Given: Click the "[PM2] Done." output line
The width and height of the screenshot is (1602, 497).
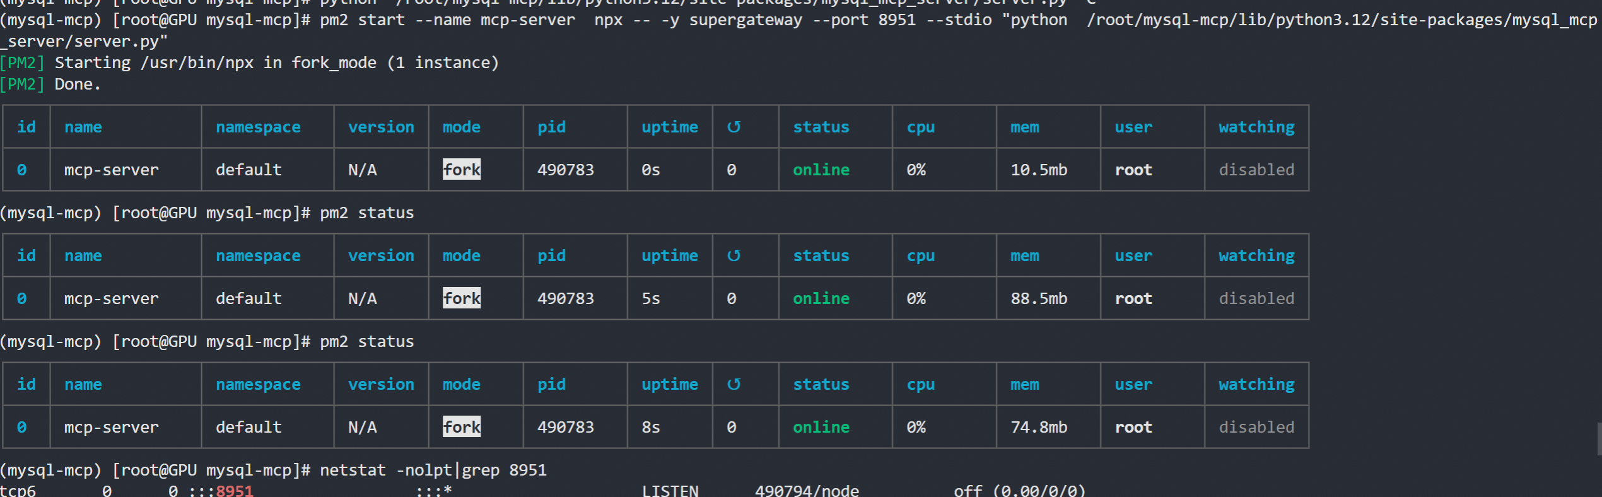Looking at the screenshot, I should point(50,84).
